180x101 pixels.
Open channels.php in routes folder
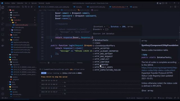coord(21,94)
